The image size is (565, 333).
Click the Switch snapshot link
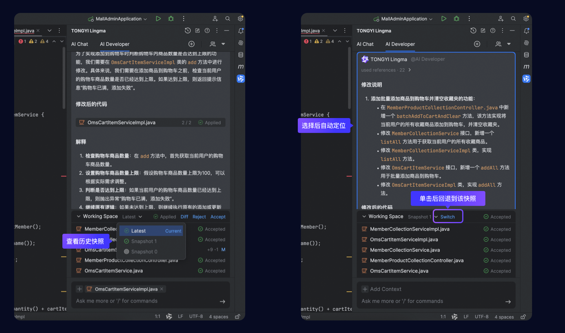448,217
